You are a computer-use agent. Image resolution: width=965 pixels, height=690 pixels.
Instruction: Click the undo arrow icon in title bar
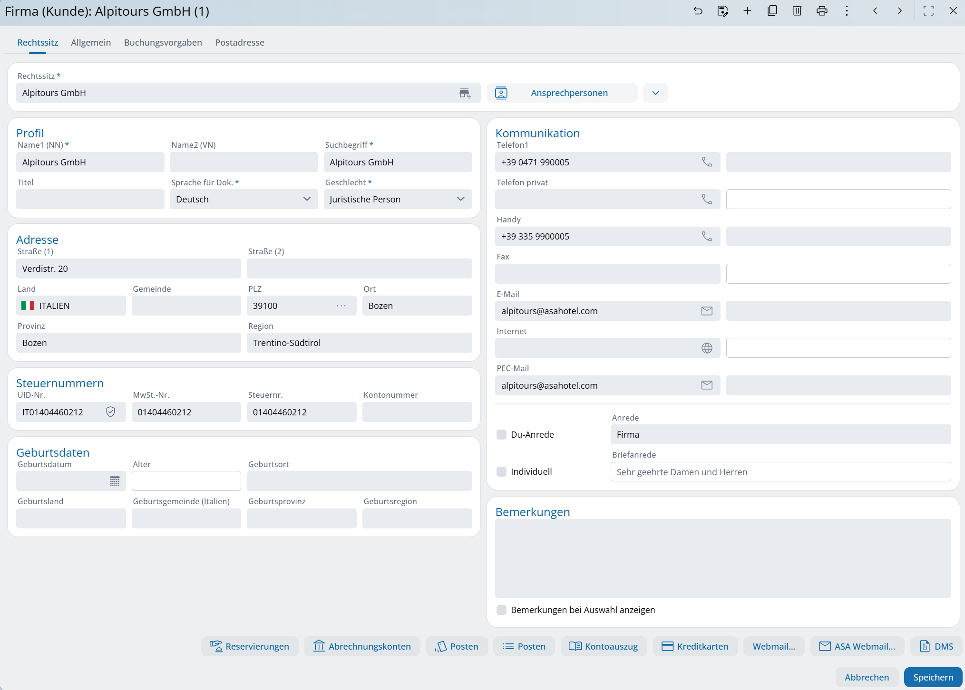point(698,11)
